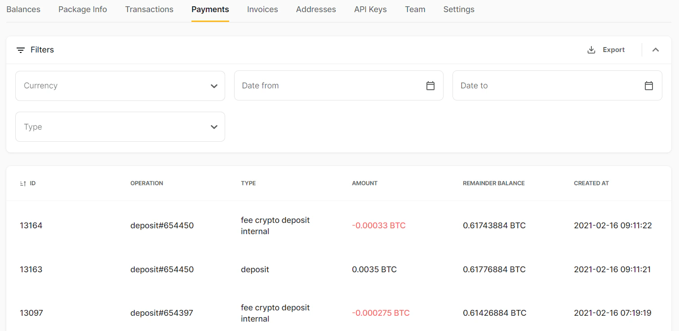Click timestamp 2021-02-16 09:11:22
The width and height of the screenshot is (679, 331).
[x=613, y=226]
